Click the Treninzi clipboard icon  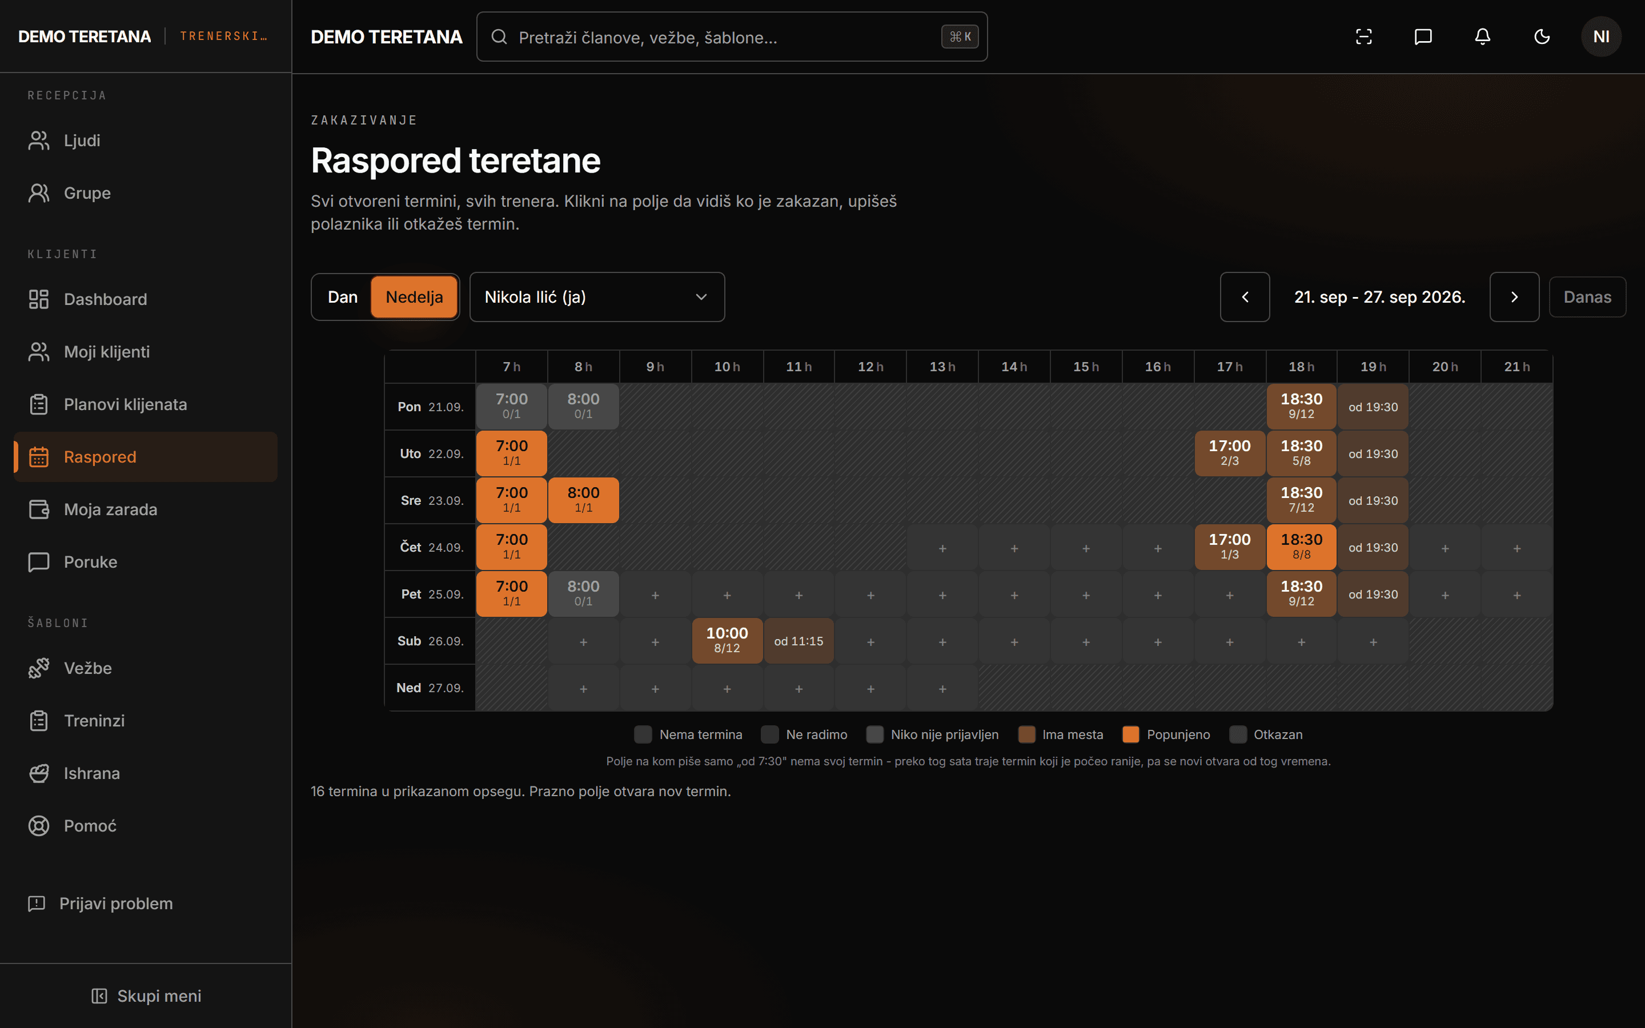point(39,721)
